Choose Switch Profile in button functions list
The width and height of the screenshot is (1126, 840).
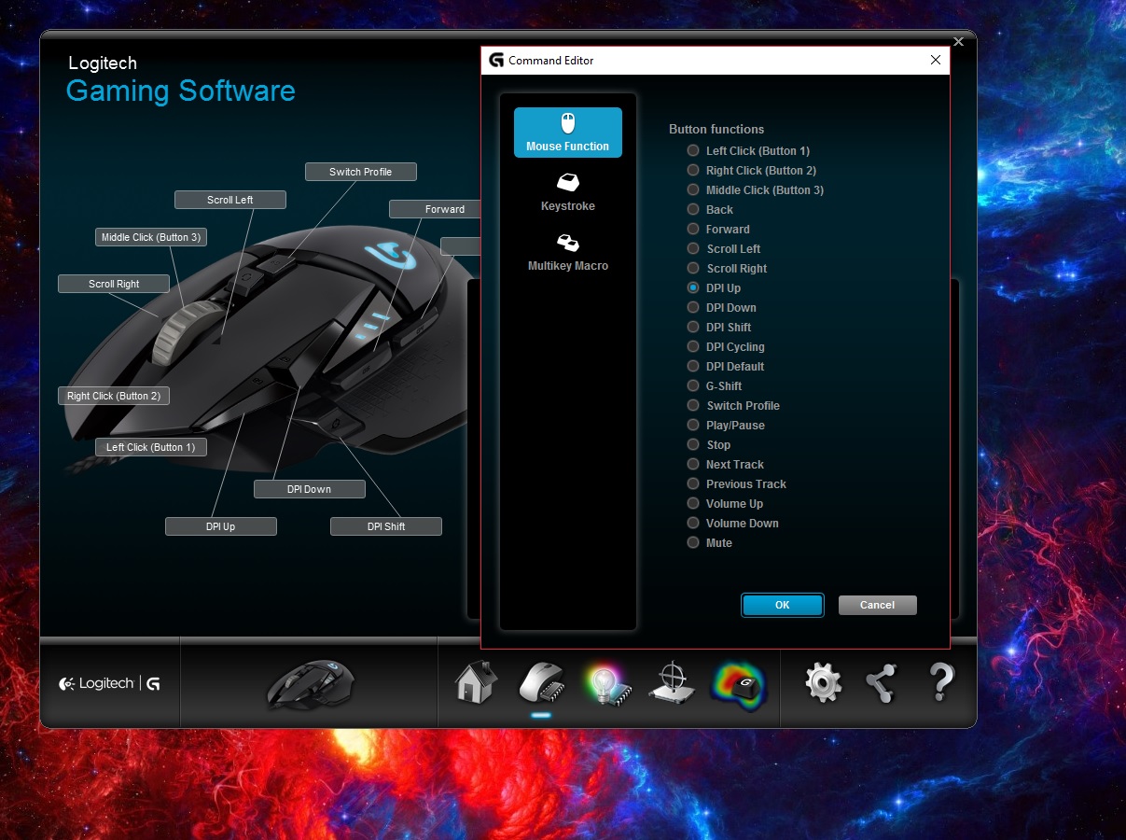(x=693, y=405)
